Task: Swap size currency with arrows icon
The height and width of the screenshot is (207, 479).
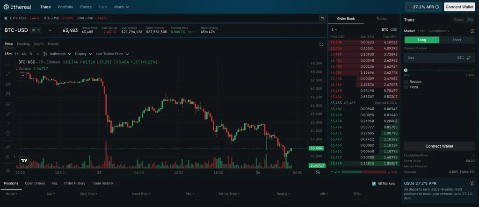Action: (x=468, y=57)
